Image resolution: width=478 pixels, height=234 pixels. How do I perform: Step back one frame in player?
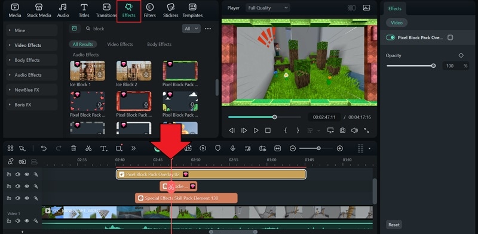point(232,130)
